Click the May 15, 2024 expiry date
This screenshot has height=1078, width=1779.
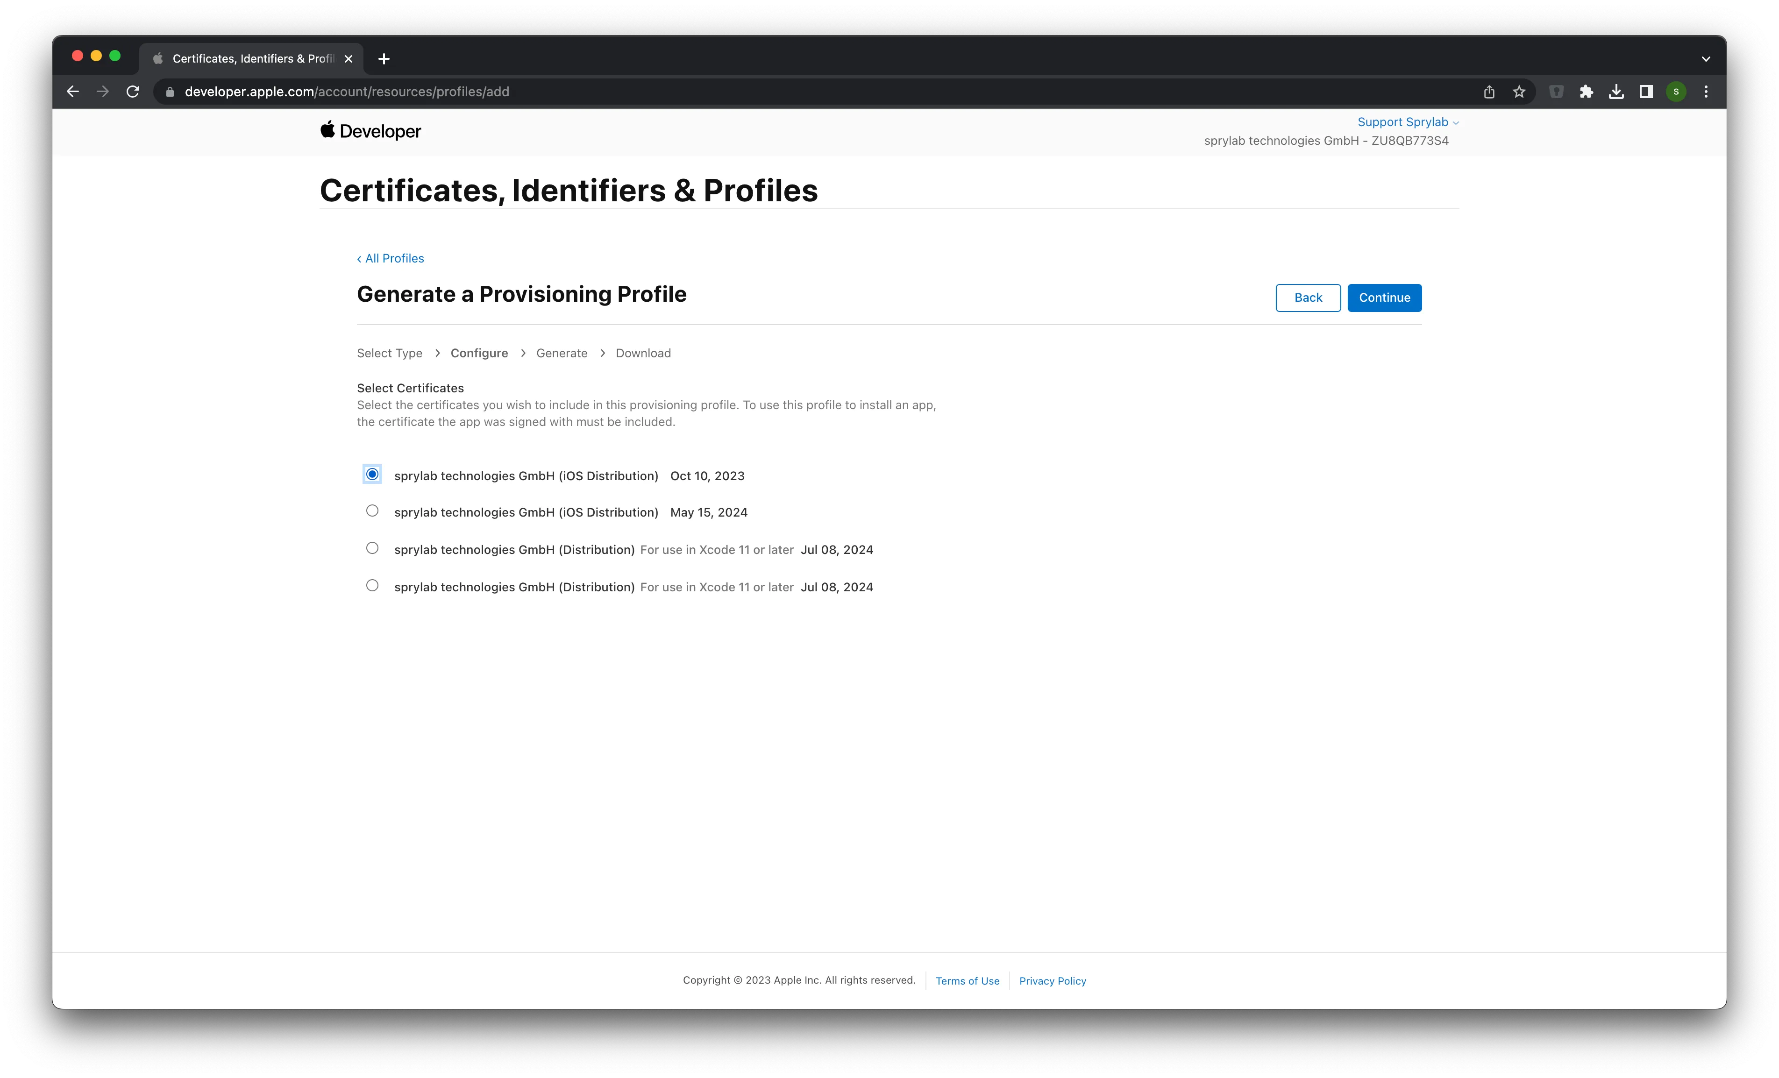click(x=709, y=512)
